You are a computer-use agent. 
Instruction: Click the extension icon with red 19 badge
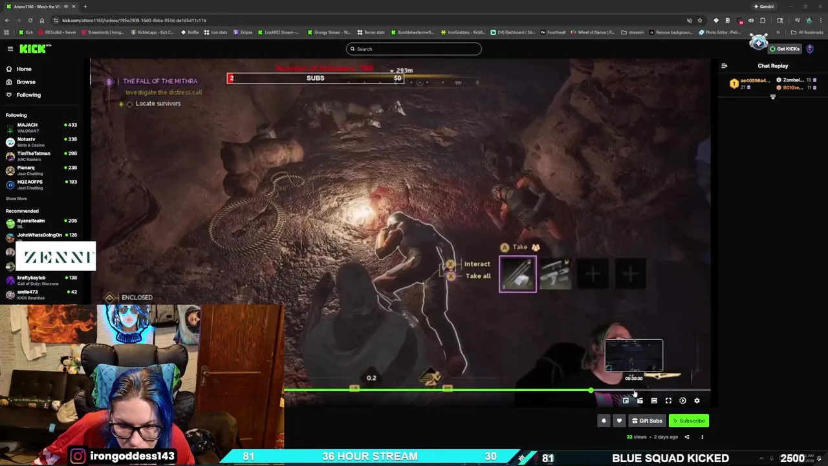pos(741,21)
